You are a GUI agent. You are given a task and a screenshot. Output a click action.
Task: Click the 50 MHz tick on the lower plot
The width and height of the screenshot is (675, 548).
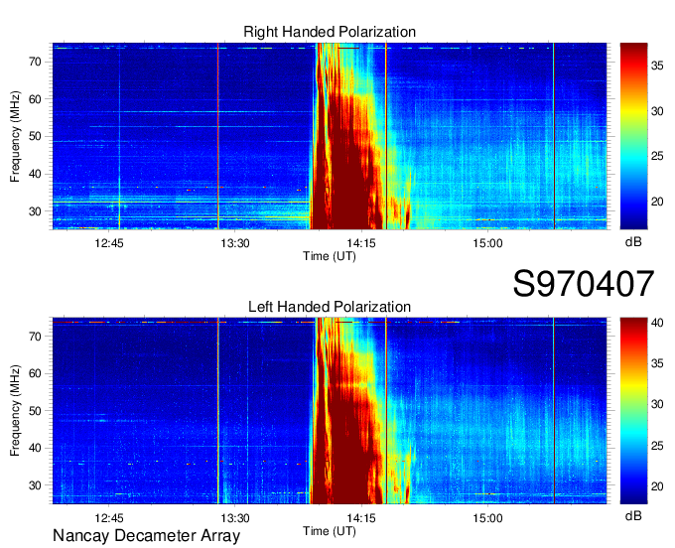[36, 411]
